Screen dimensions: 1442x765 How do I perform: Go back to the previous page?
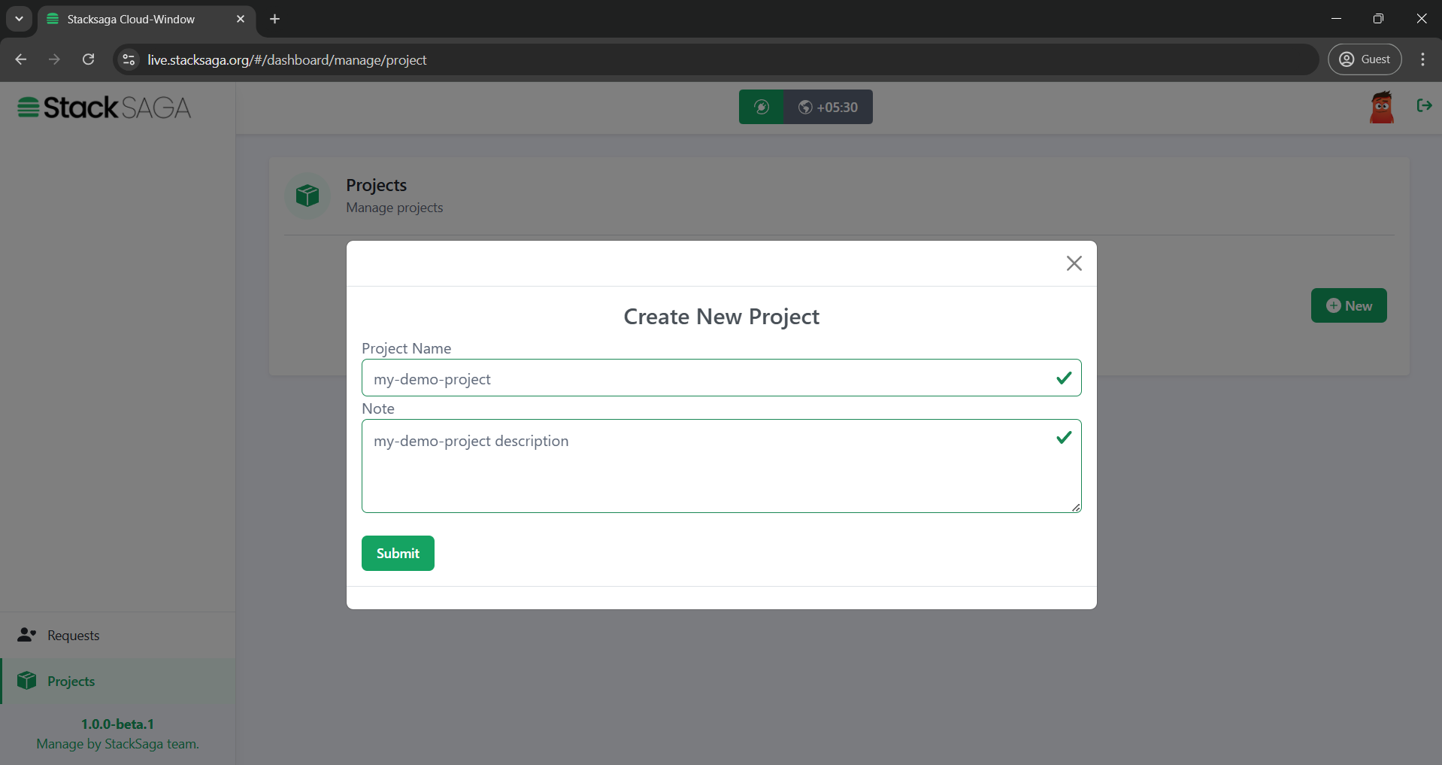pos(21,59)
